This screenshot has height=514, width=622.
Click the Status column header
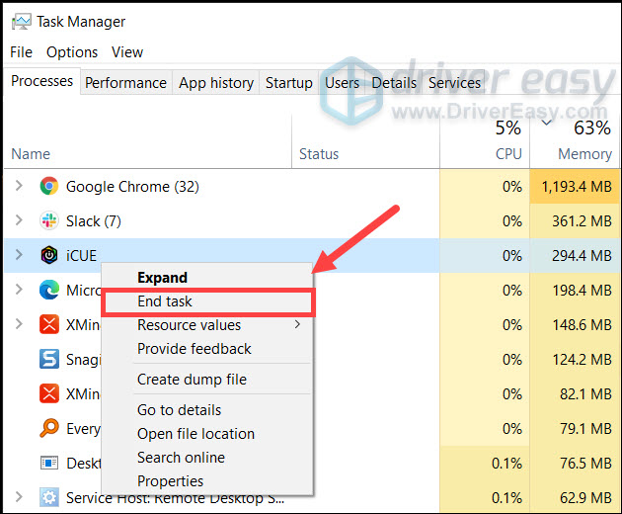(x=319, y=153)
